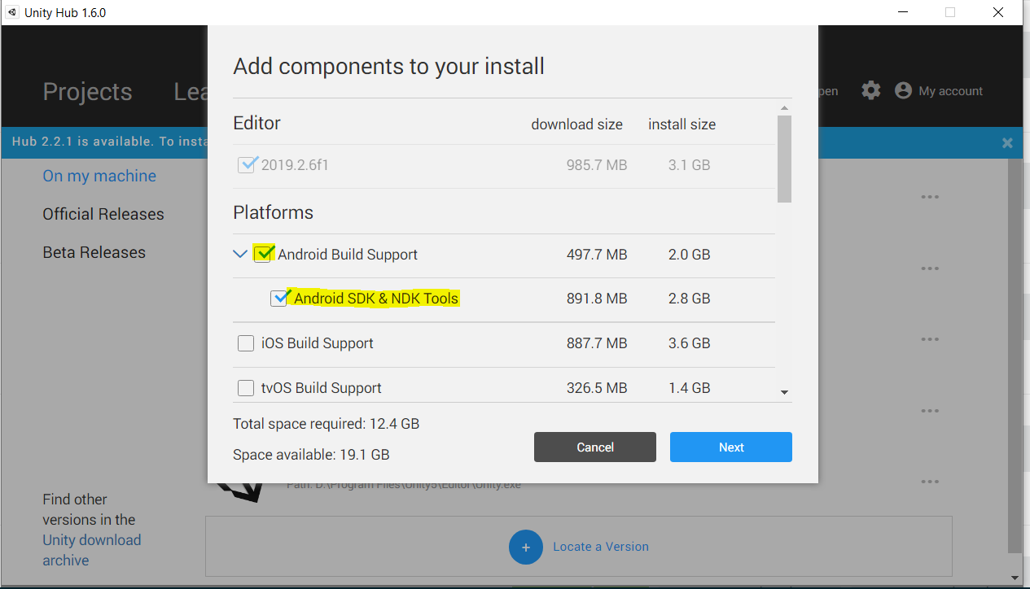Click the tvOS Build Support label
The width and height of the screenshot is (1030, 589).
click(x=322, y=388)
